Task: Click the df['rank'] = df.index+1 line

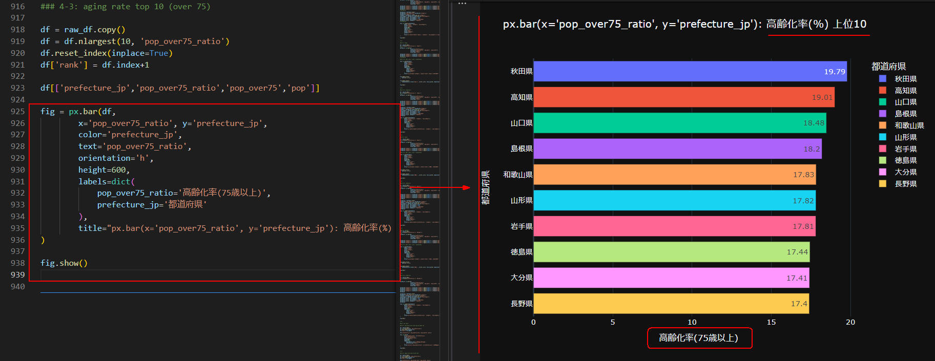Action: point(95,65)
